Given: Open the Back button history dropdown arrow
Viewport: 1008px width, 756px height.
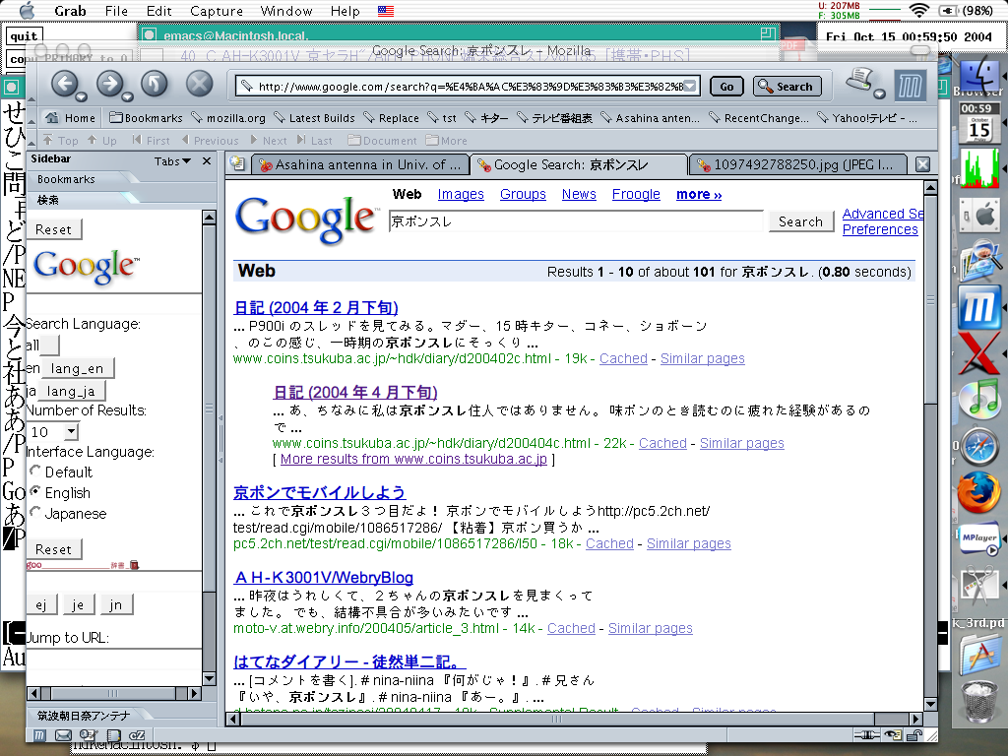Looking at the screenshot, I should coord(81,97).
